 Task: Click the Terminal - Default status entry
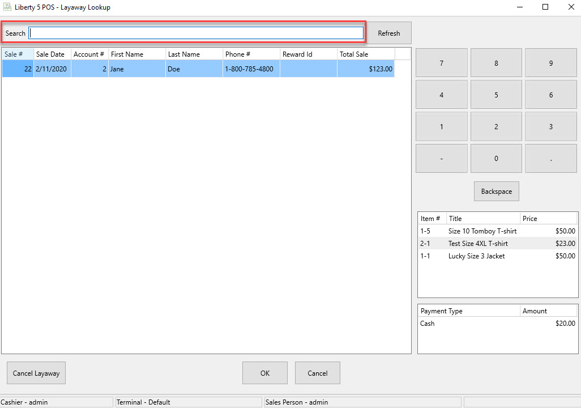pyautogui.click(x=189, y=402)
